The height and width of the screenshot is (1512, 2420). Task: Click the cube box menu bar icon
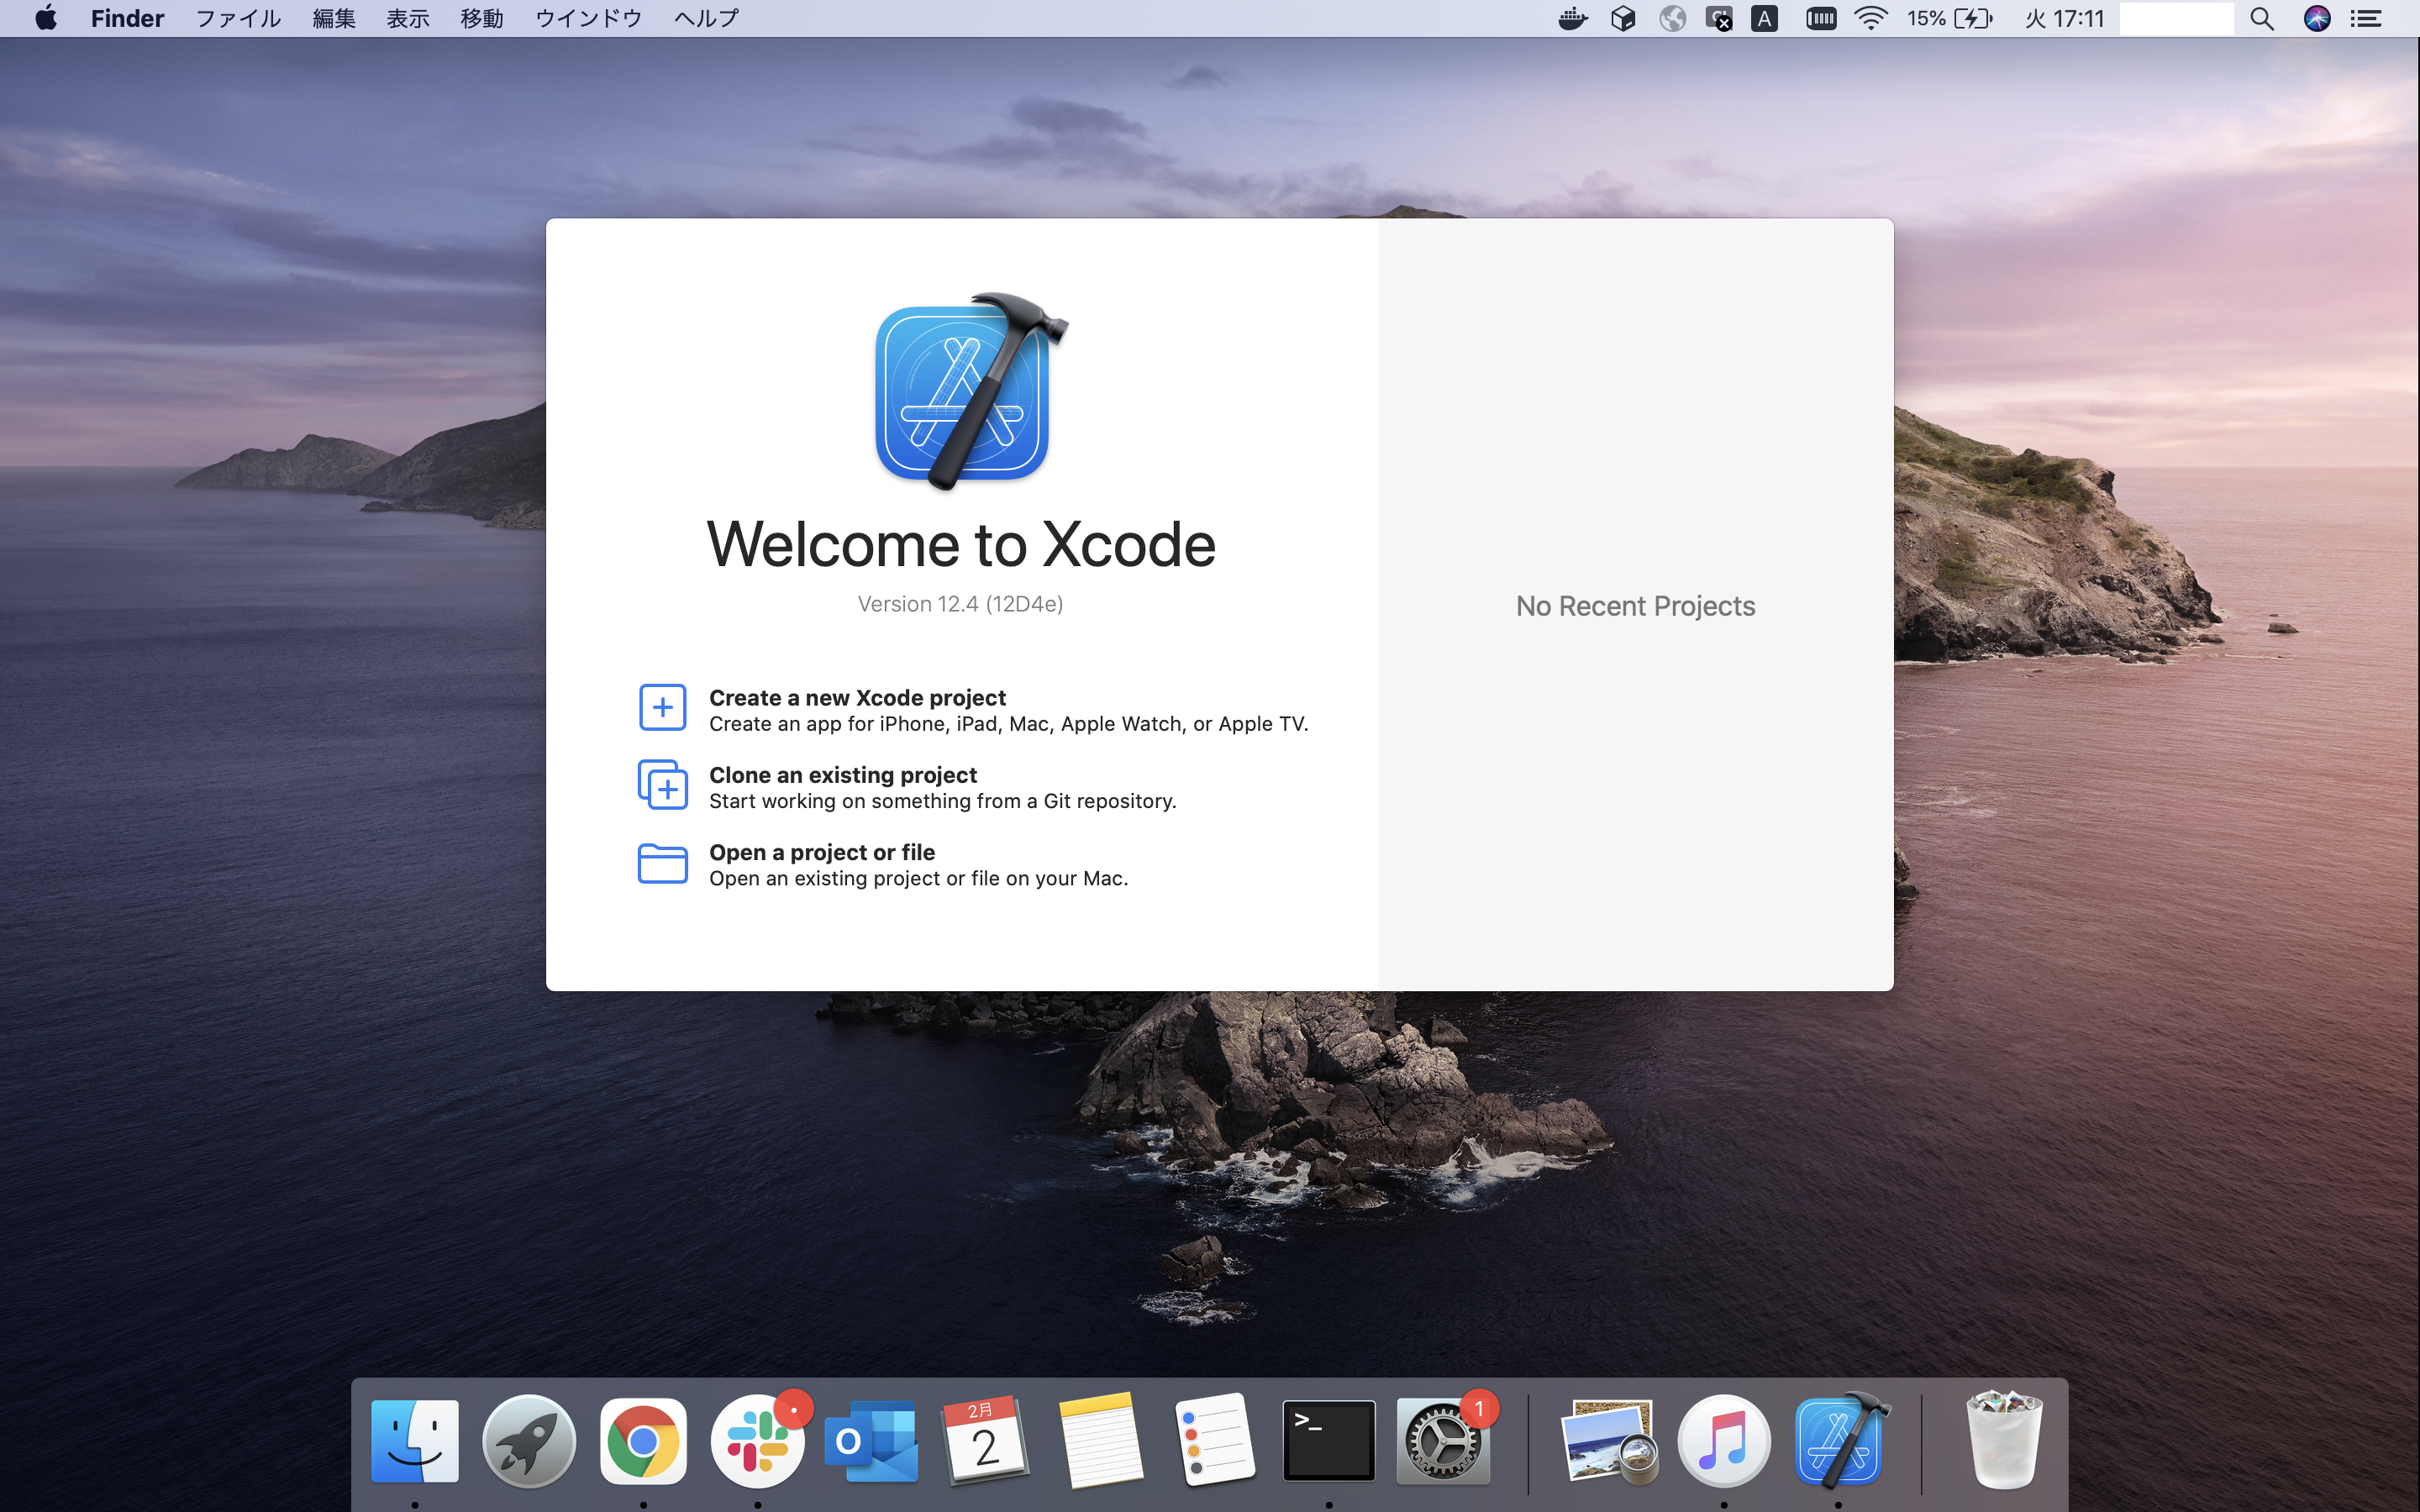pos(1623,18)
